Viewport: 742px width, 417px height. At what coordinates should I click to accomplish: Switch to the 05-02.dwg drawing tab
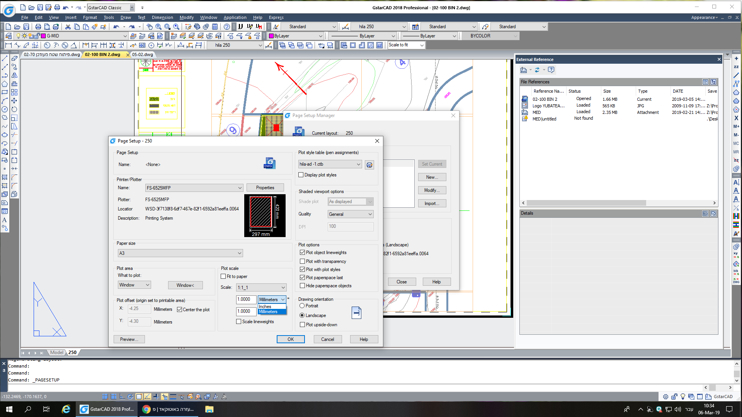(143, 54)
